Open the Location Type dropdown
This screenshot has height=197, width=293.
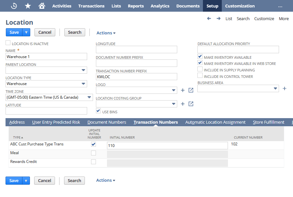tap(83, 84)
